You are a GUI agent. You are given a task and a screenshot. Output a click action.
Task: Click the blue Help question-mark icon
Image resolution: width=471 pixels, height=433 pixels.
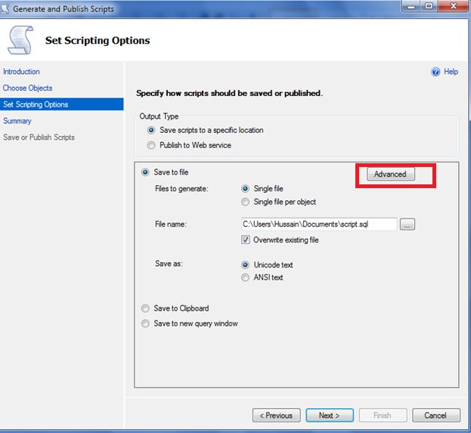click(x=435, y=72)
